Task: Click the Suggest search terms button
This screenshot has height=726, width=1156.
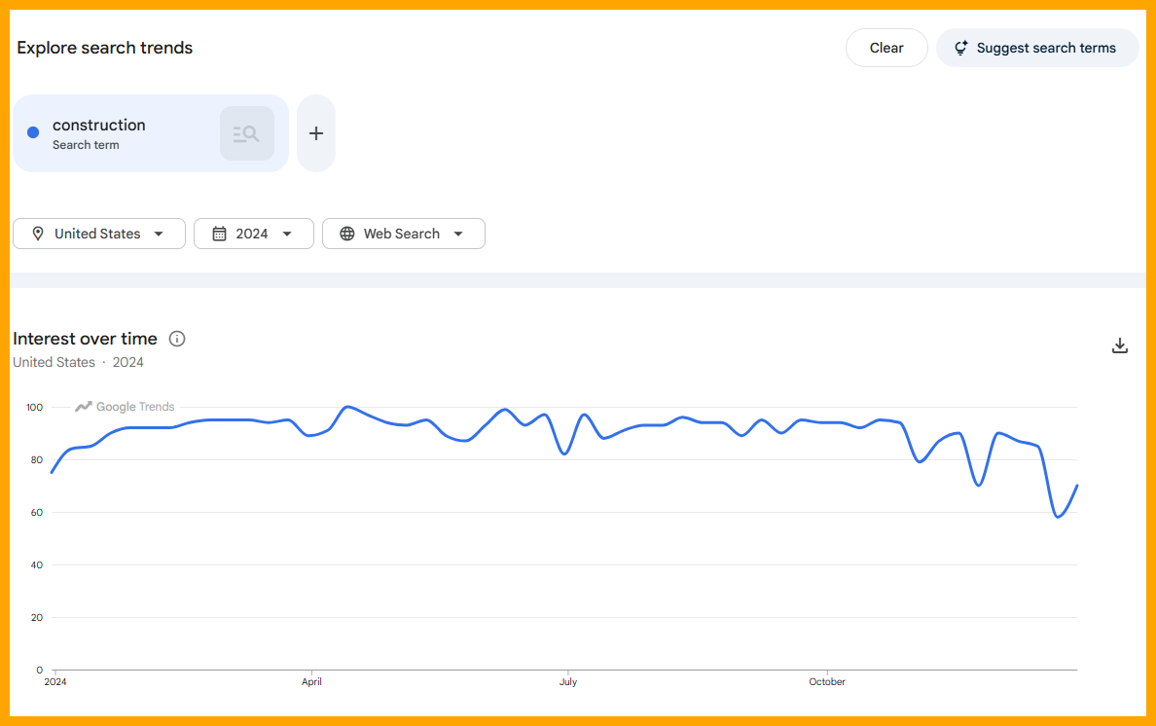Action: point(1037,47)
